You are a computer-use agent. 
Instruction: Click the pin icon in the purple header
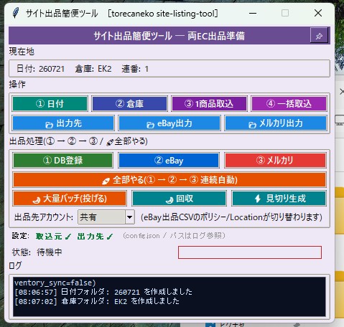tap(319, 36)
